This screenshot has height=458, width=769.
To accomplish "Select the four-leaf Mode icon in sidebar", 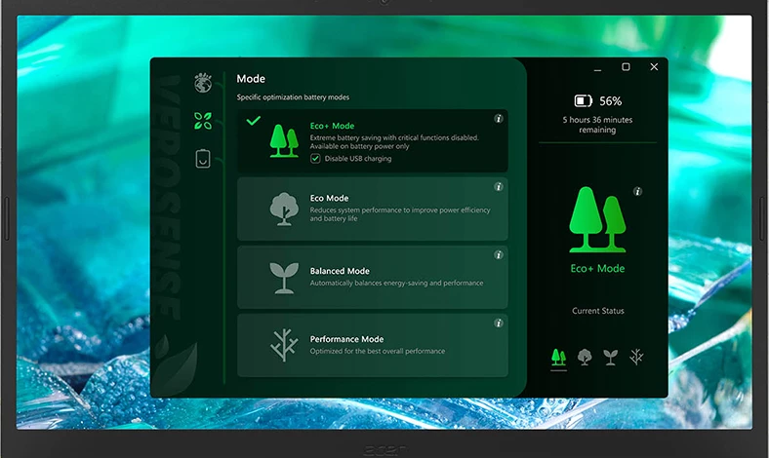I will pyautogui.click(x=203, y=120).
